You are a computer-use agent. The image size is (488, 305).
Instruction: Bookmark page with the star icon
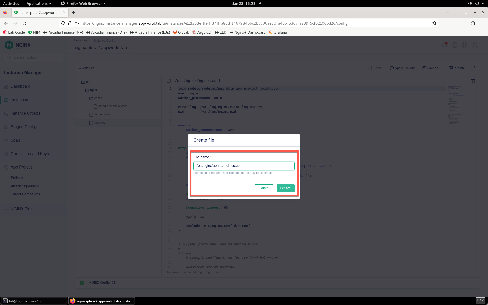(x=434, y=23)
